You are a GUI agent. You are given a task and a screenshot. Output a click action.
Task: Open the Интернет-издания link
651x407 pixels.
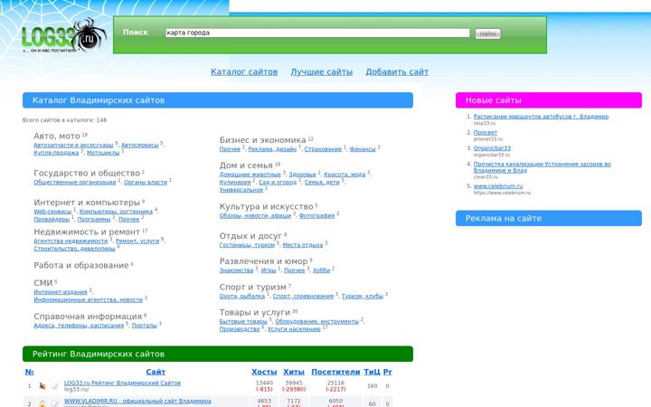click(61, 292)
